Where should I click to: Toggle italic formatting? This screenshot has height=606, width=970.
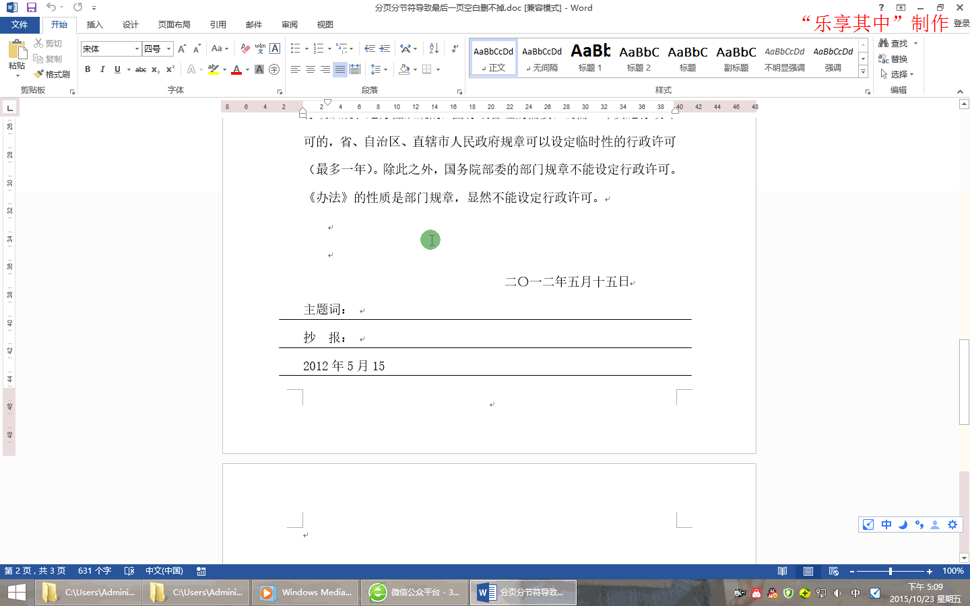coord(102,69)
